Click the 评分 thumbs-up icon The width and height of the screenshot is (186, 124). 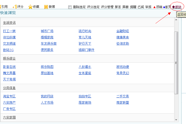15,7
